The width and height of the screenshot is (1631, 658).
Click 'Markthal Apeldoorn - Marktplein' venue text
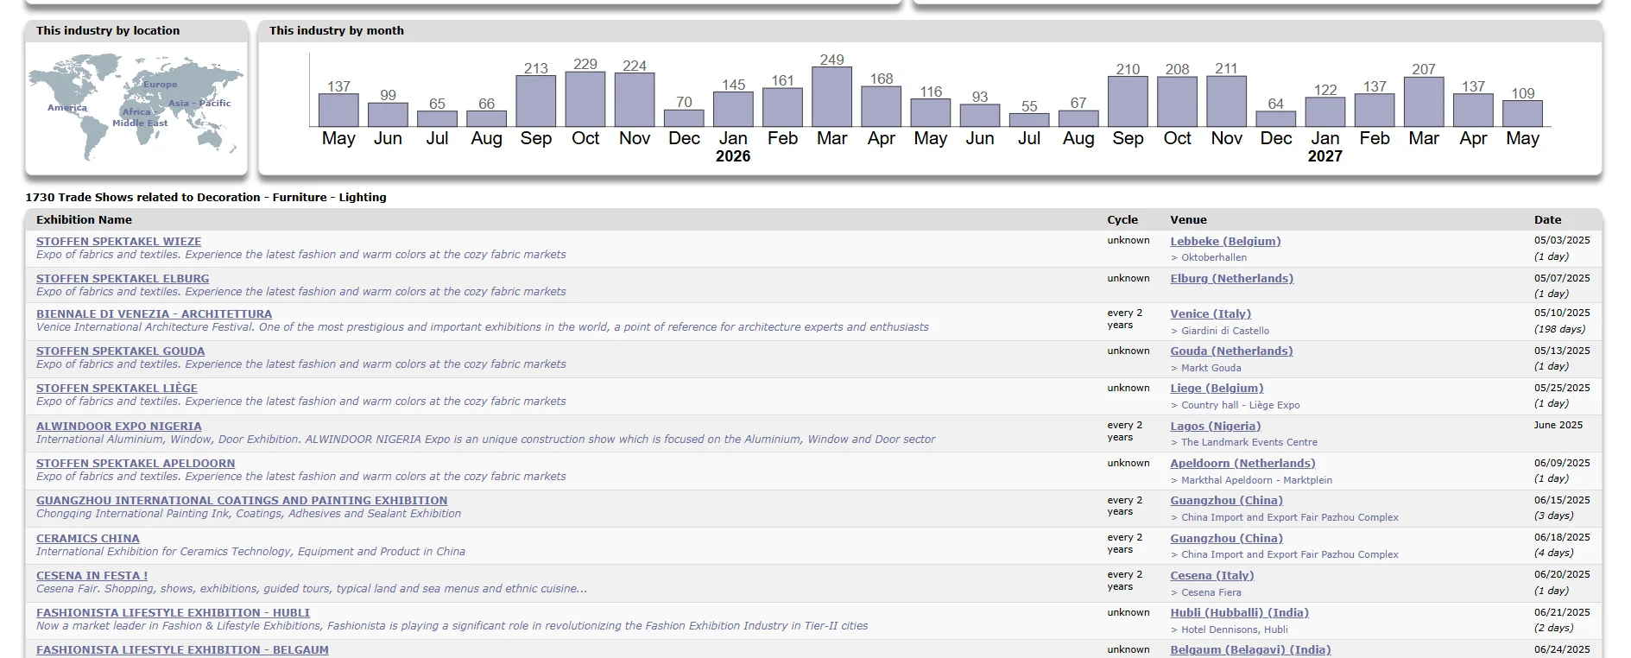(x=1256, y=480)
